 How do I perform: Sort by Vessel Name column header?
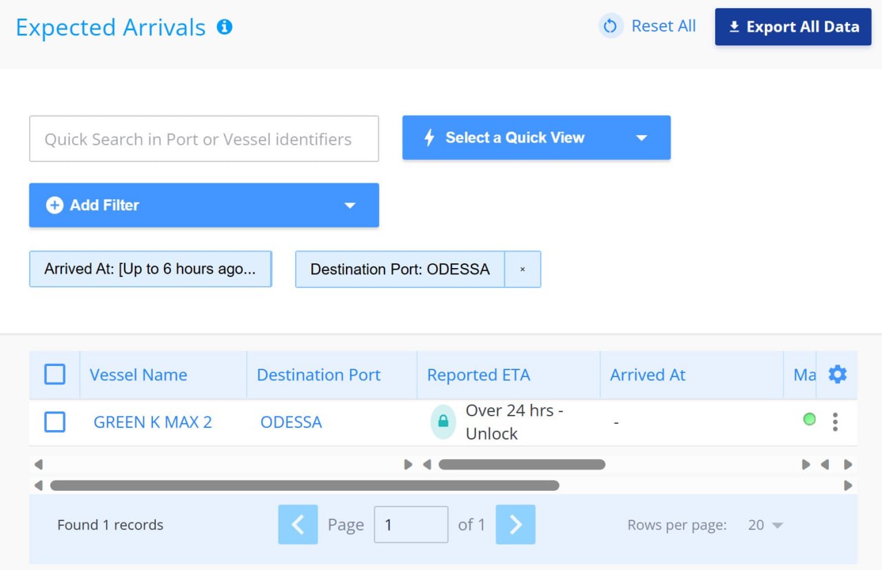click(139, 375)
